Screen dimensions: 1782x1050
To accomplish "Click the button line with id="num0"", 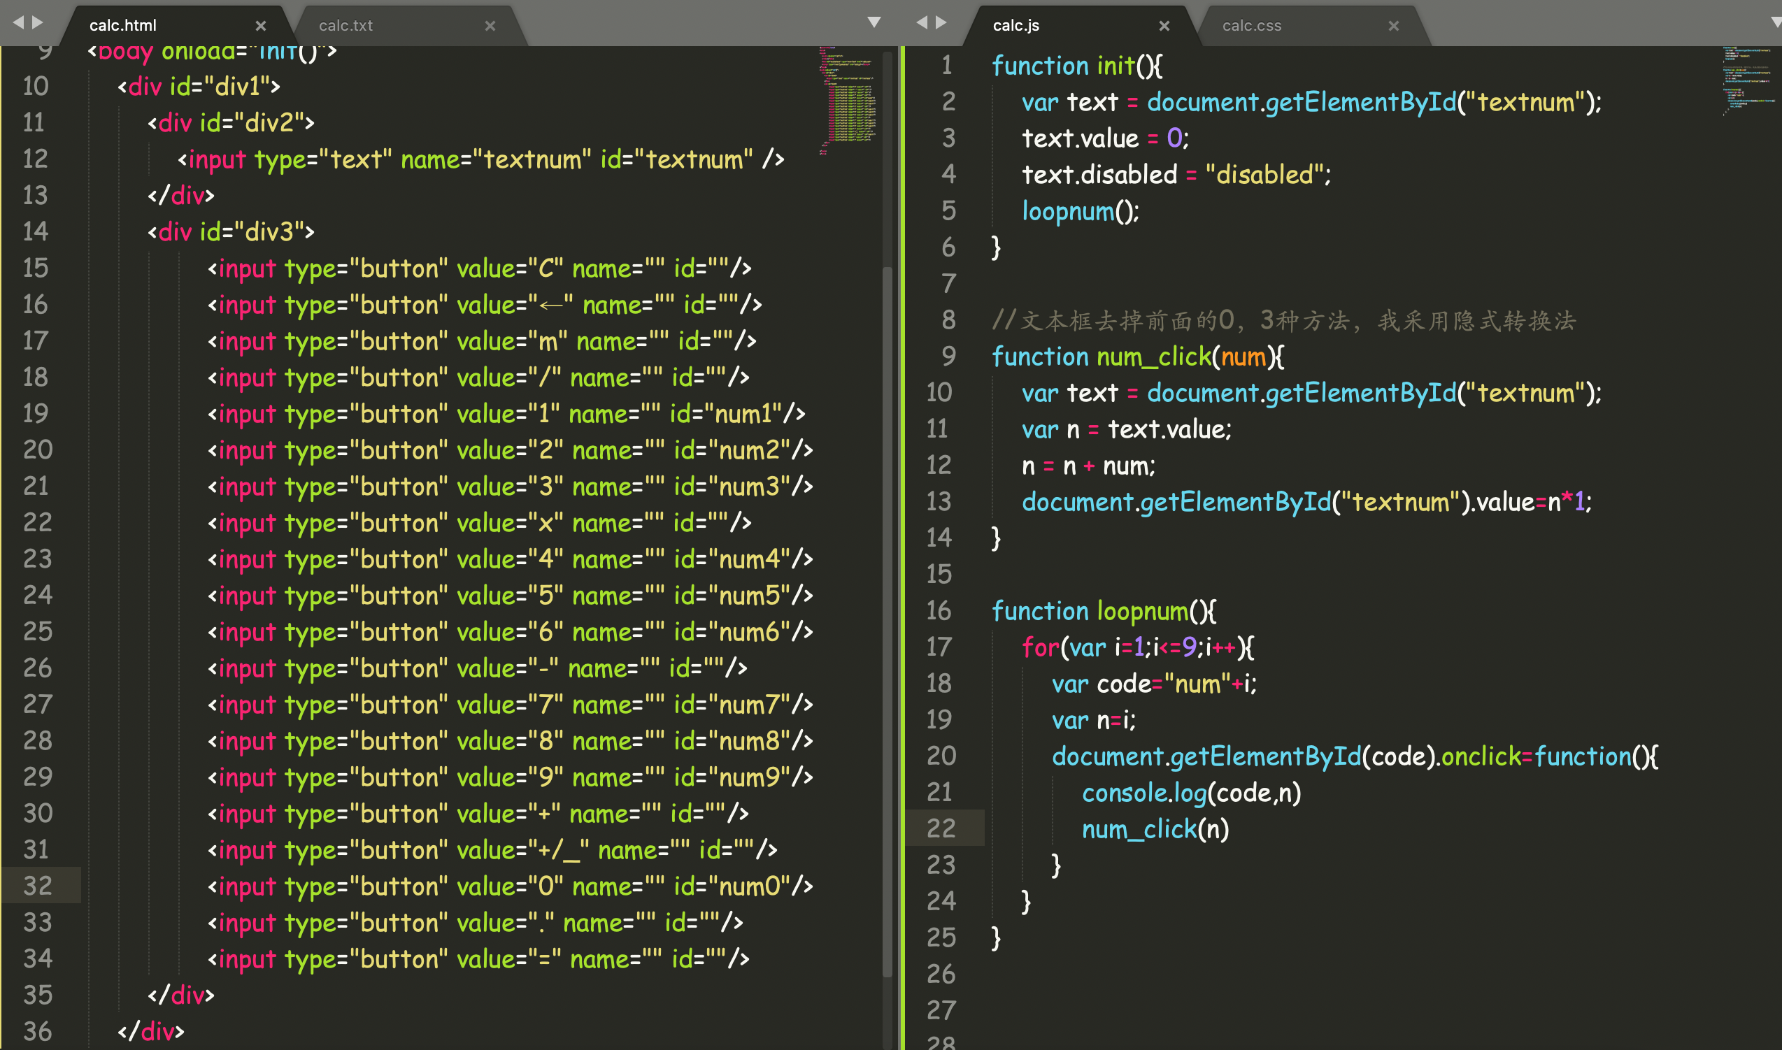I will (510, 886).
